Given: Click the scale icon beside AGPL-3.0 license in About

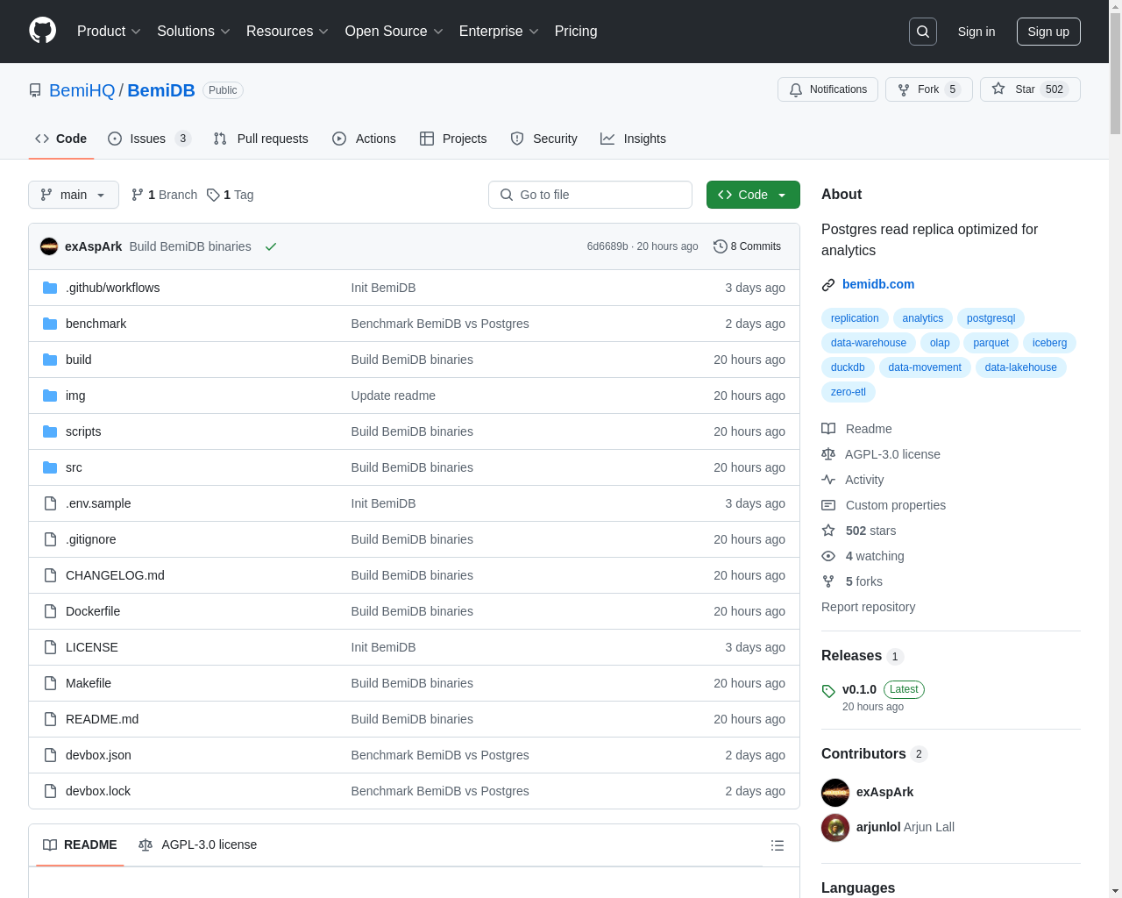Looking at the screenshot, I should pos(828,454).
